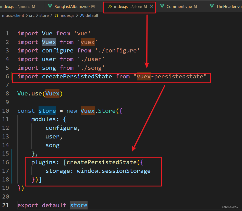Click line number 16 in the gutter
The width and height of the screenshot is (242, 211).
click(6, 162)
